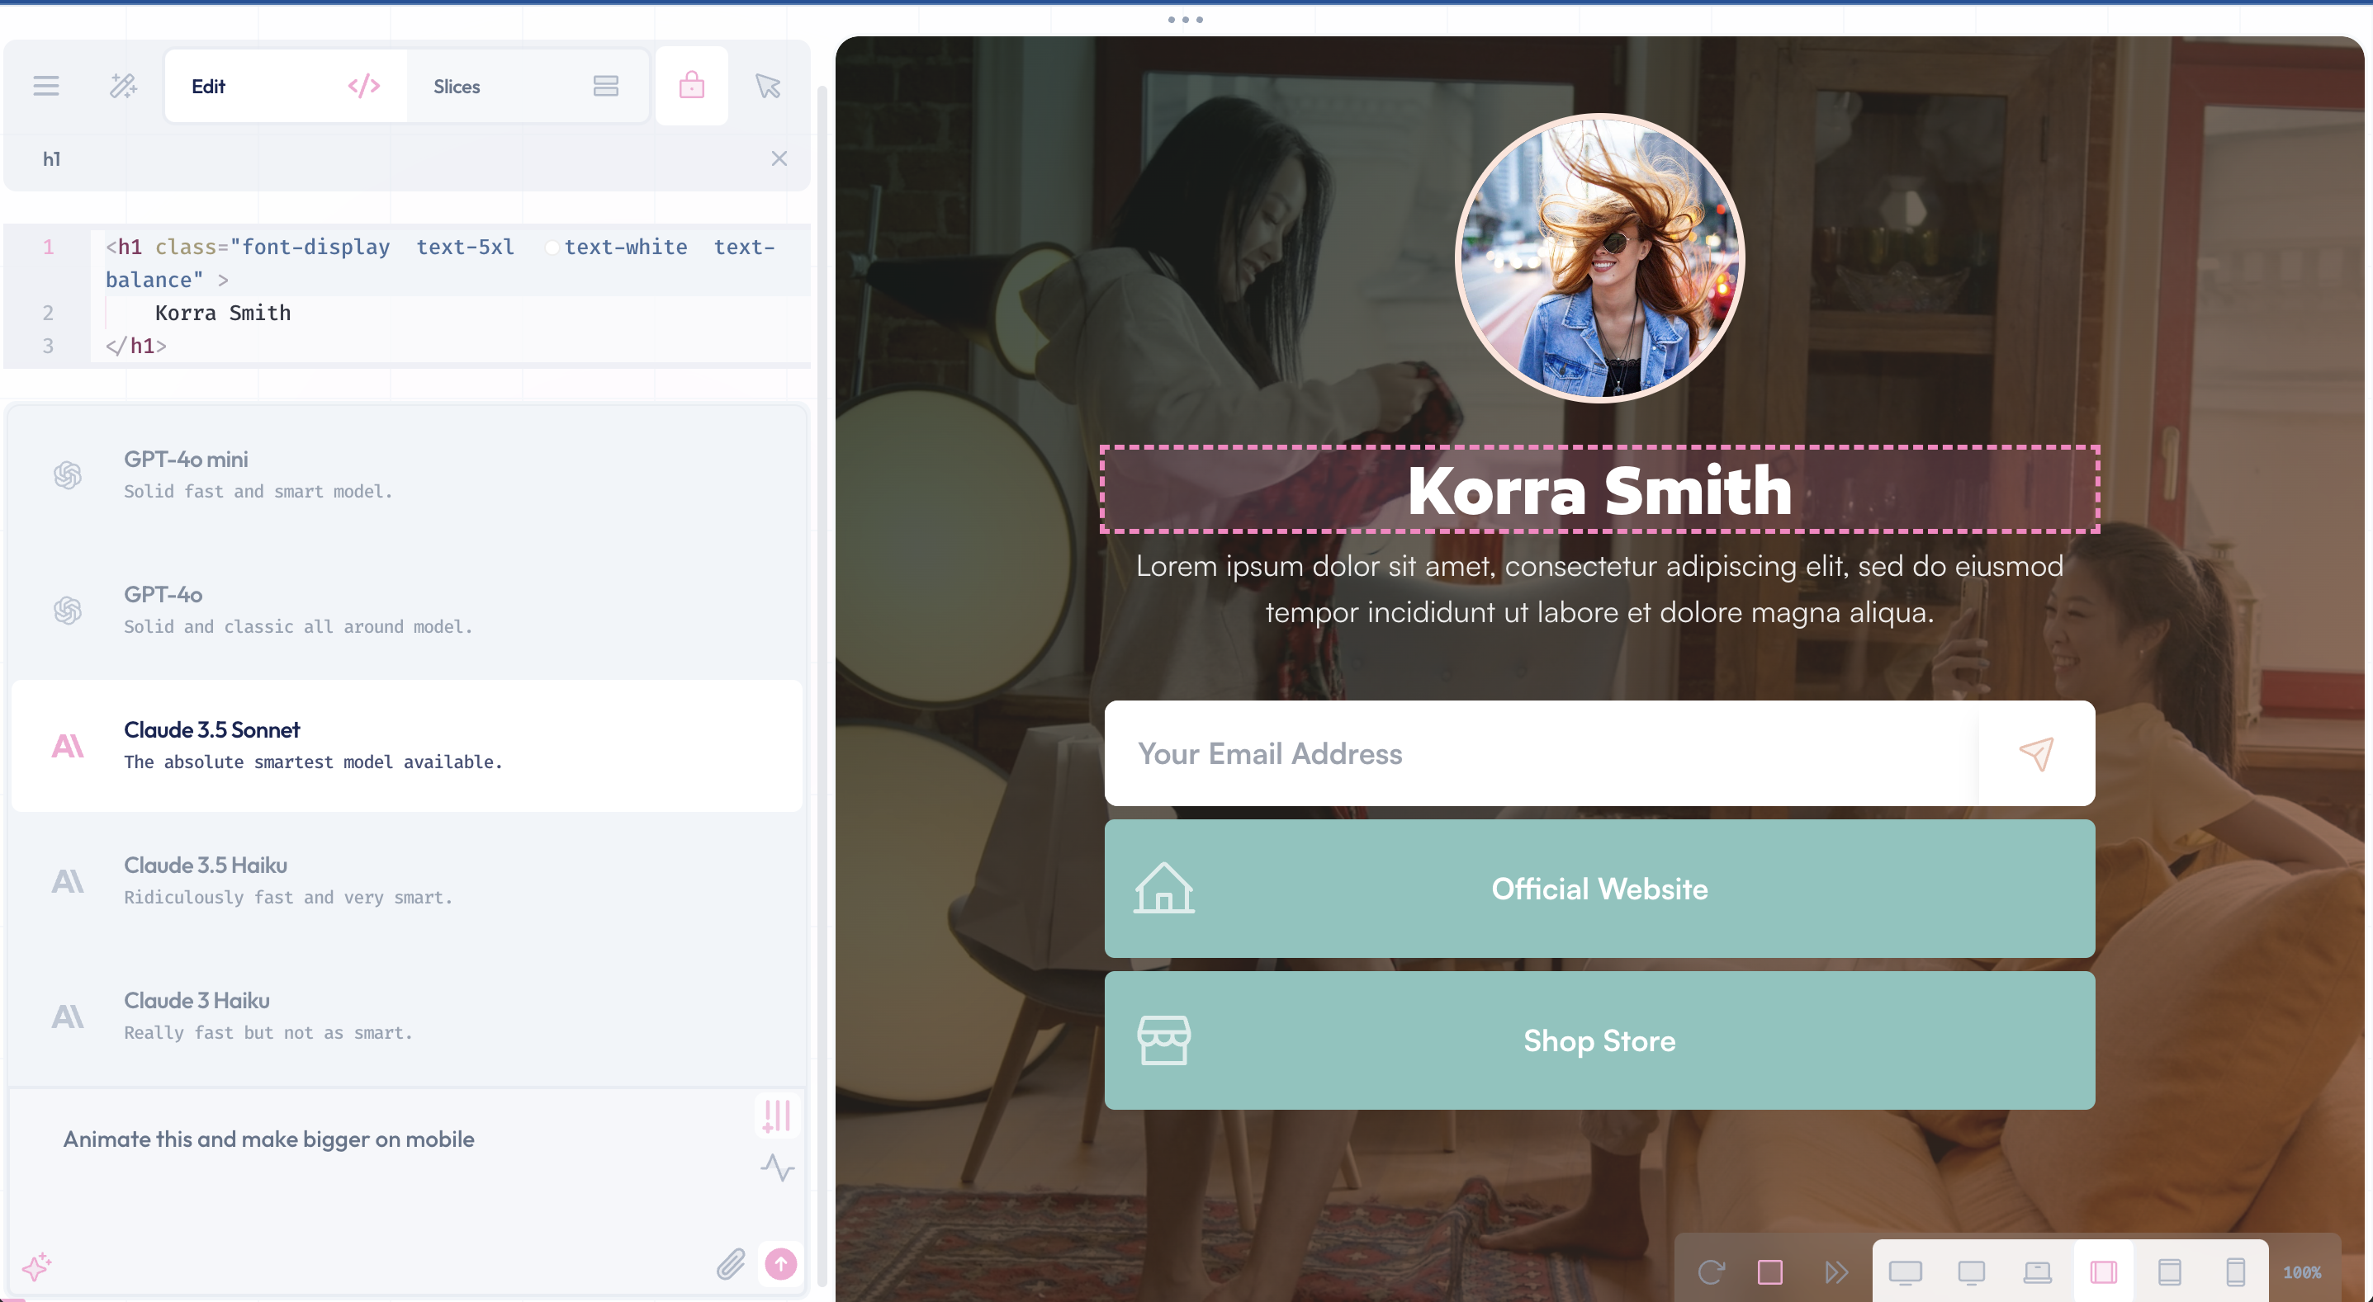2373x1302 pixels.
Task: Click the paperclip attach icon
Action: [x=731, y=1264]
